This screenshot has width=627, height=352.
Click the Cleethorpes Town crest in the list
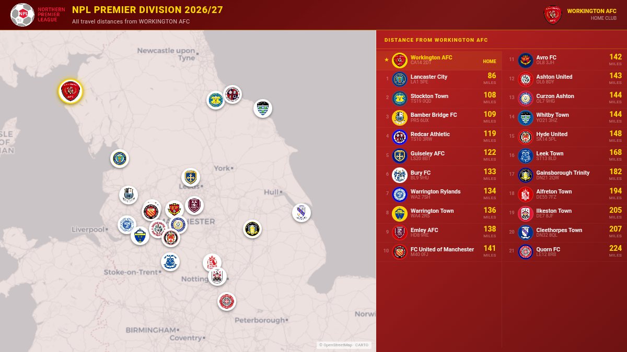click(x=526, y=233)
